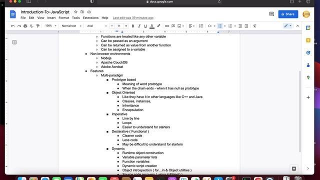Open comment history speech bubble icon
This screenshot has width=320, height=180.
[x=271, y=14]
